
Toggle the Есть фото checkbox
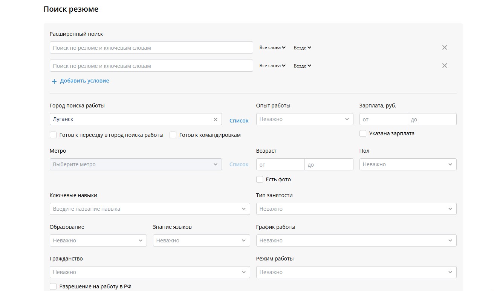(260, 179)
